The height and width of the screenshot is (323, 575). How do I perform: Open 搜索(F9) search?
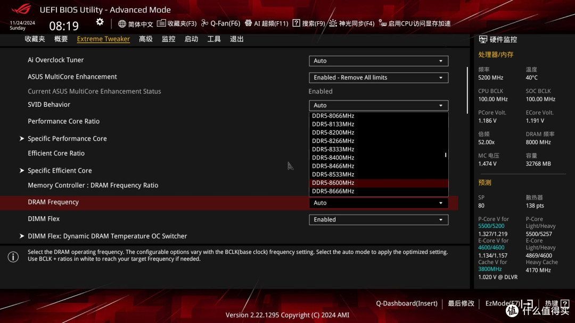coord(309,23)
